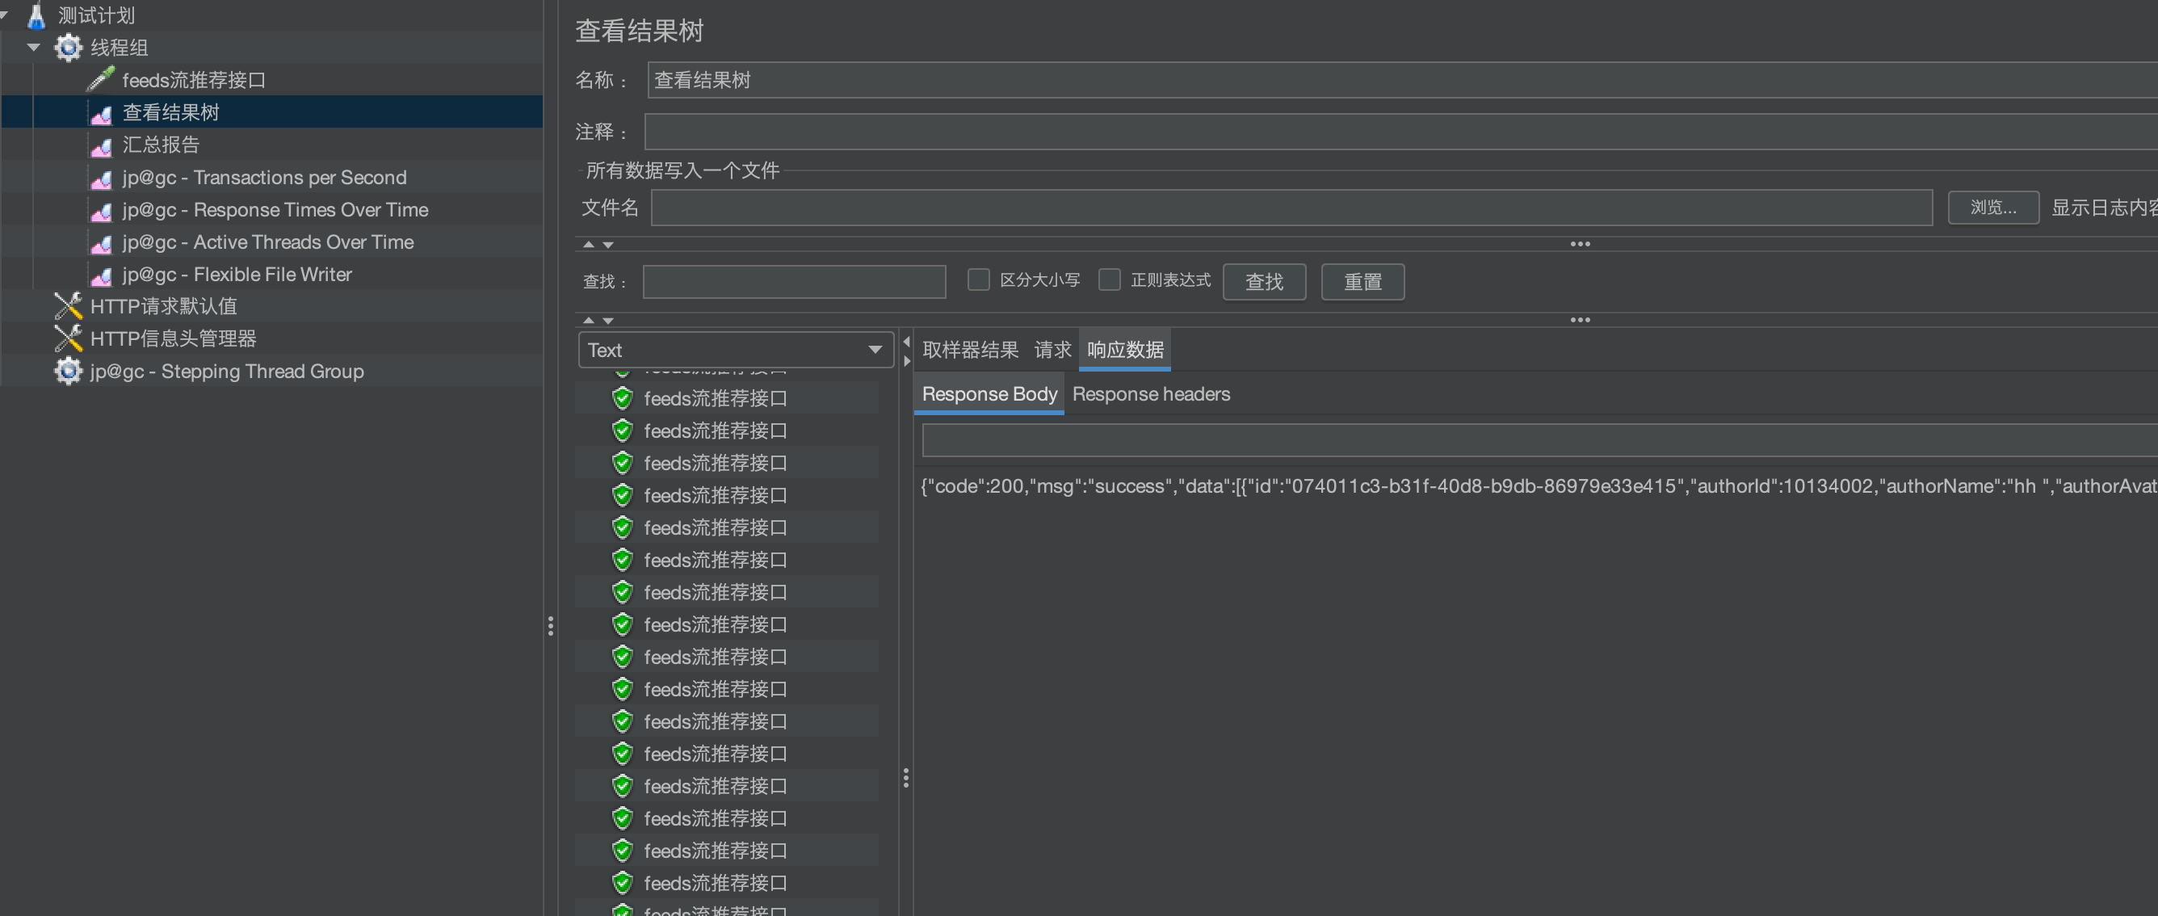Click the 汇总报告 listener graph icon
The image size is (2158, 916).
pos(100,146)
